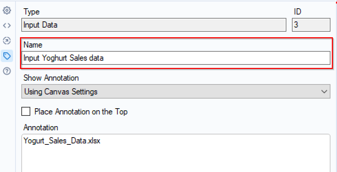The image size is (337, 172).
Task: Switch to the XML view icon
Action: 7,26
